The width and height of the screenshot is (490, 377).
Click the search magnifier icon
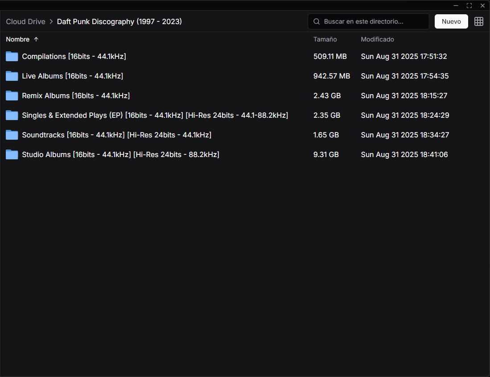(x=317, y=21)
